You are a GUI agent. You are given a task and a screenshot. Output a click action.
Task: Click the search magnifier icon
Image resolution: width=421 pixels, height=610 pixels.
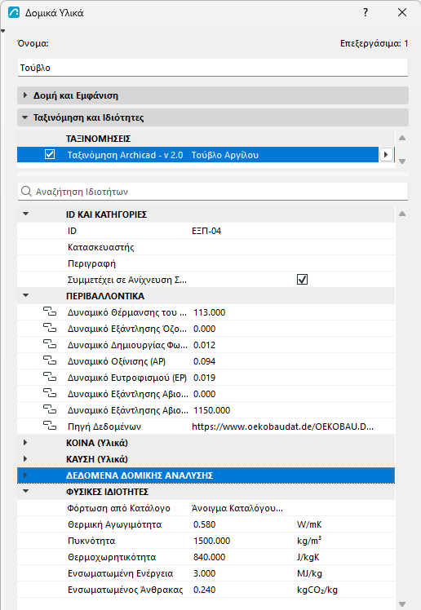(x=26, y=192)
